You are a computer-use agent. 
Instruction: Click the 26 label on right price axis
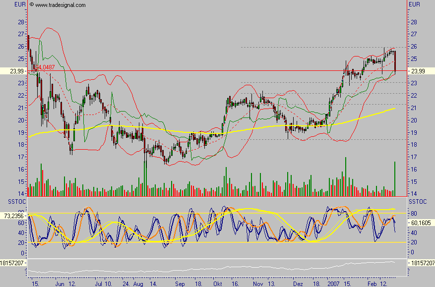tap(412, 47)
